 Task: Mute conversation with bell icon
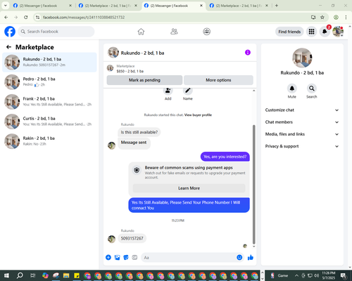(292, 89)
